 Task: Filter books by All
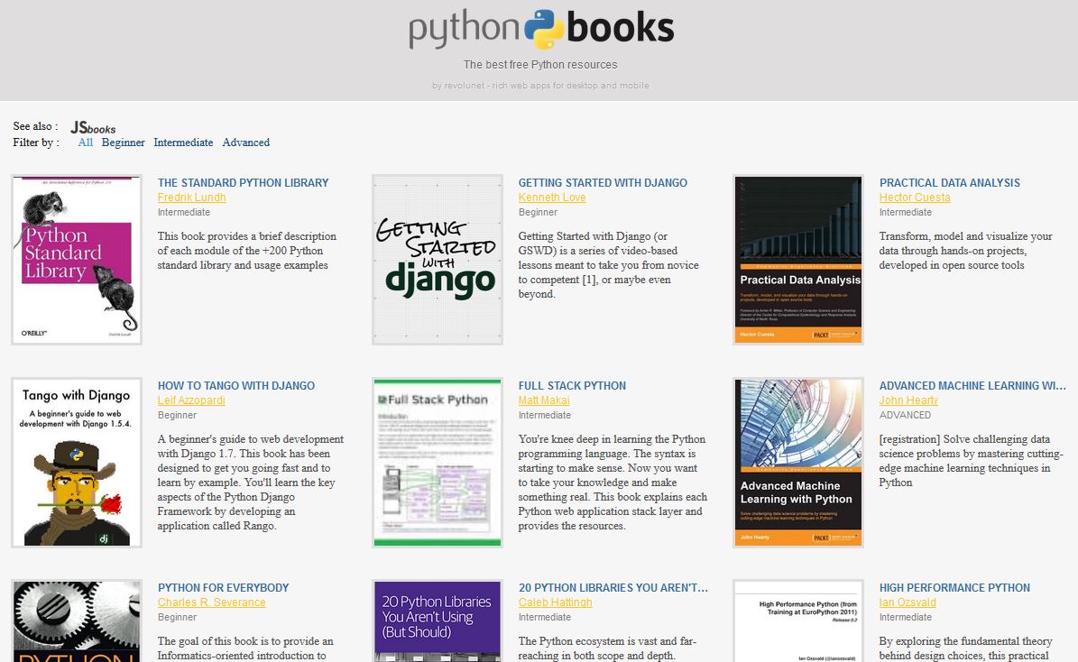pos(86,143)
